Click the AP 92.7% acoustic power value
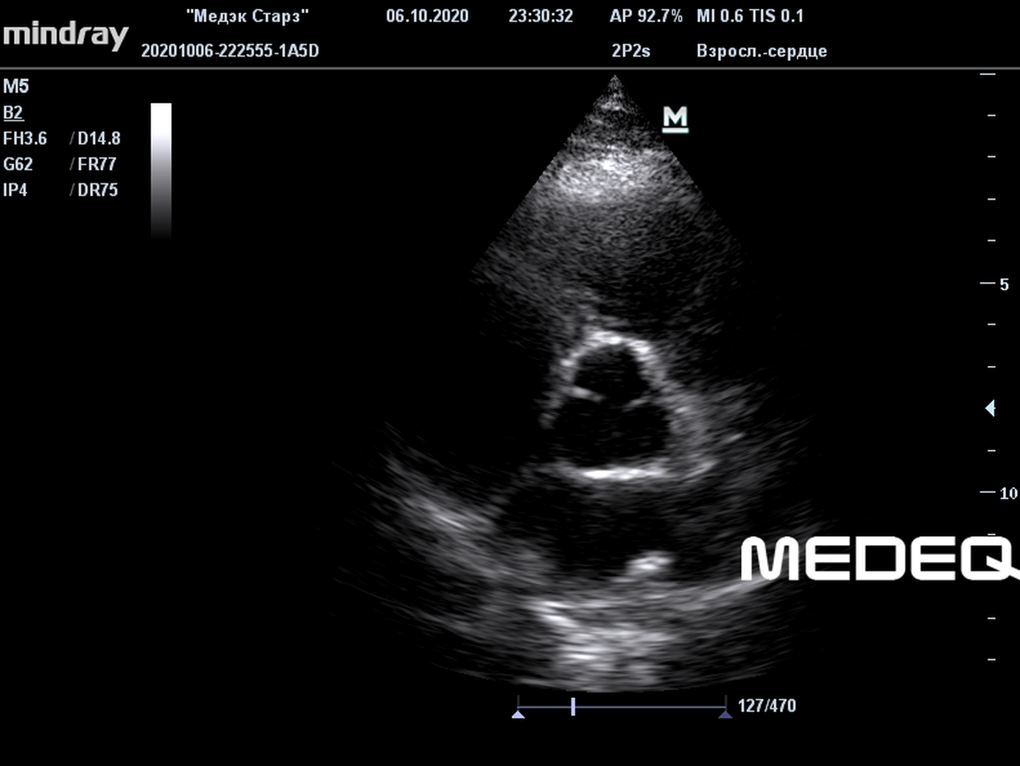The width and height of the screenshot is (1020, 766). [646, 15]
